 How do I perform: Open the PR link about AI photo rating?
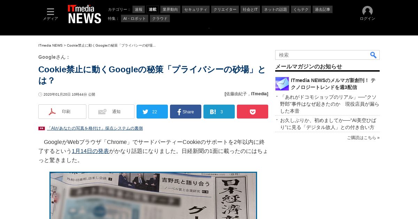point(95,128)
